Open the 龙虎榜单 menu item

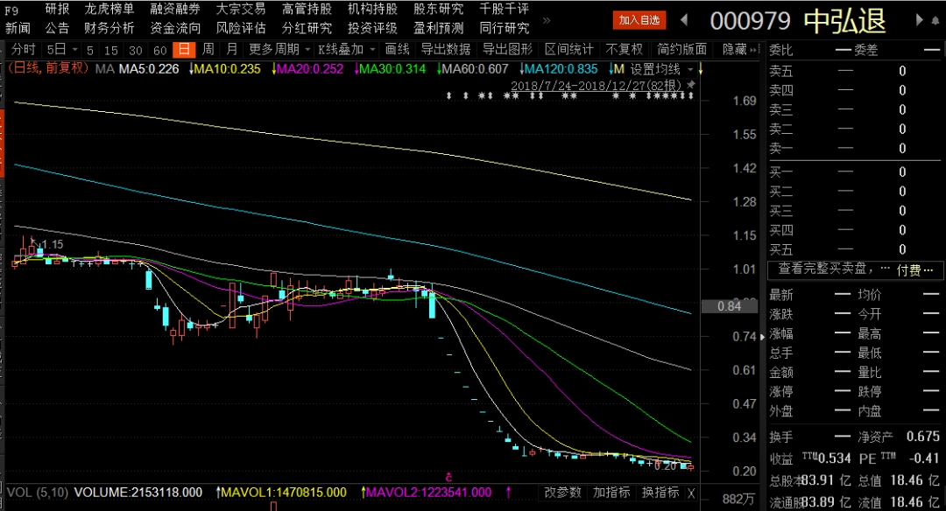(109, 9)
